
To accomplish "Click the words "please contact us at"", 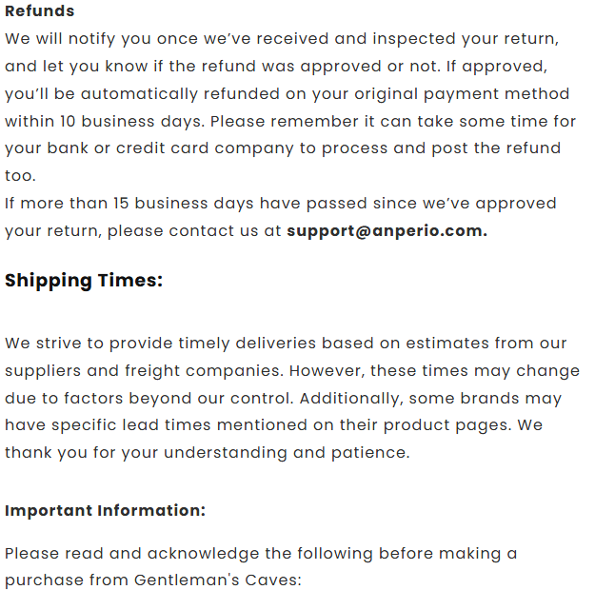I will [194, 231].
